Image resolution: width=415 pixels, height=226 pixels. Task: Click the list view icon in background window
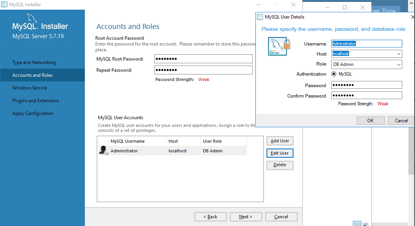click(357, 224)
